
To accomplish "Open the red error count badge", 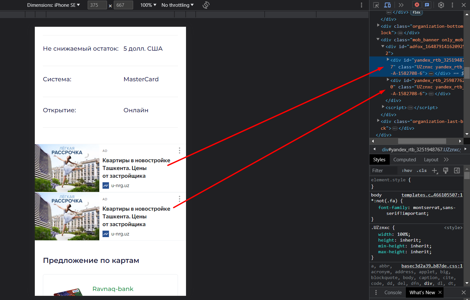I will click(x=417, y=5).
